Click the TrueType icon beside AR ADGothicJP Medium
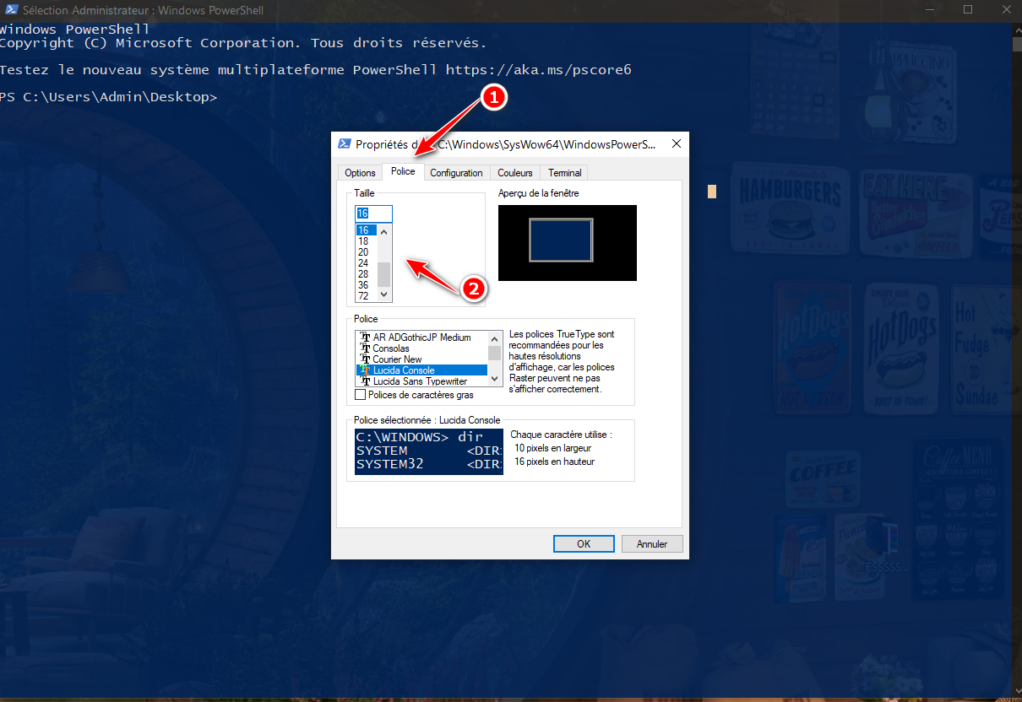This screenshot has width=1022, height=702. 366,337
